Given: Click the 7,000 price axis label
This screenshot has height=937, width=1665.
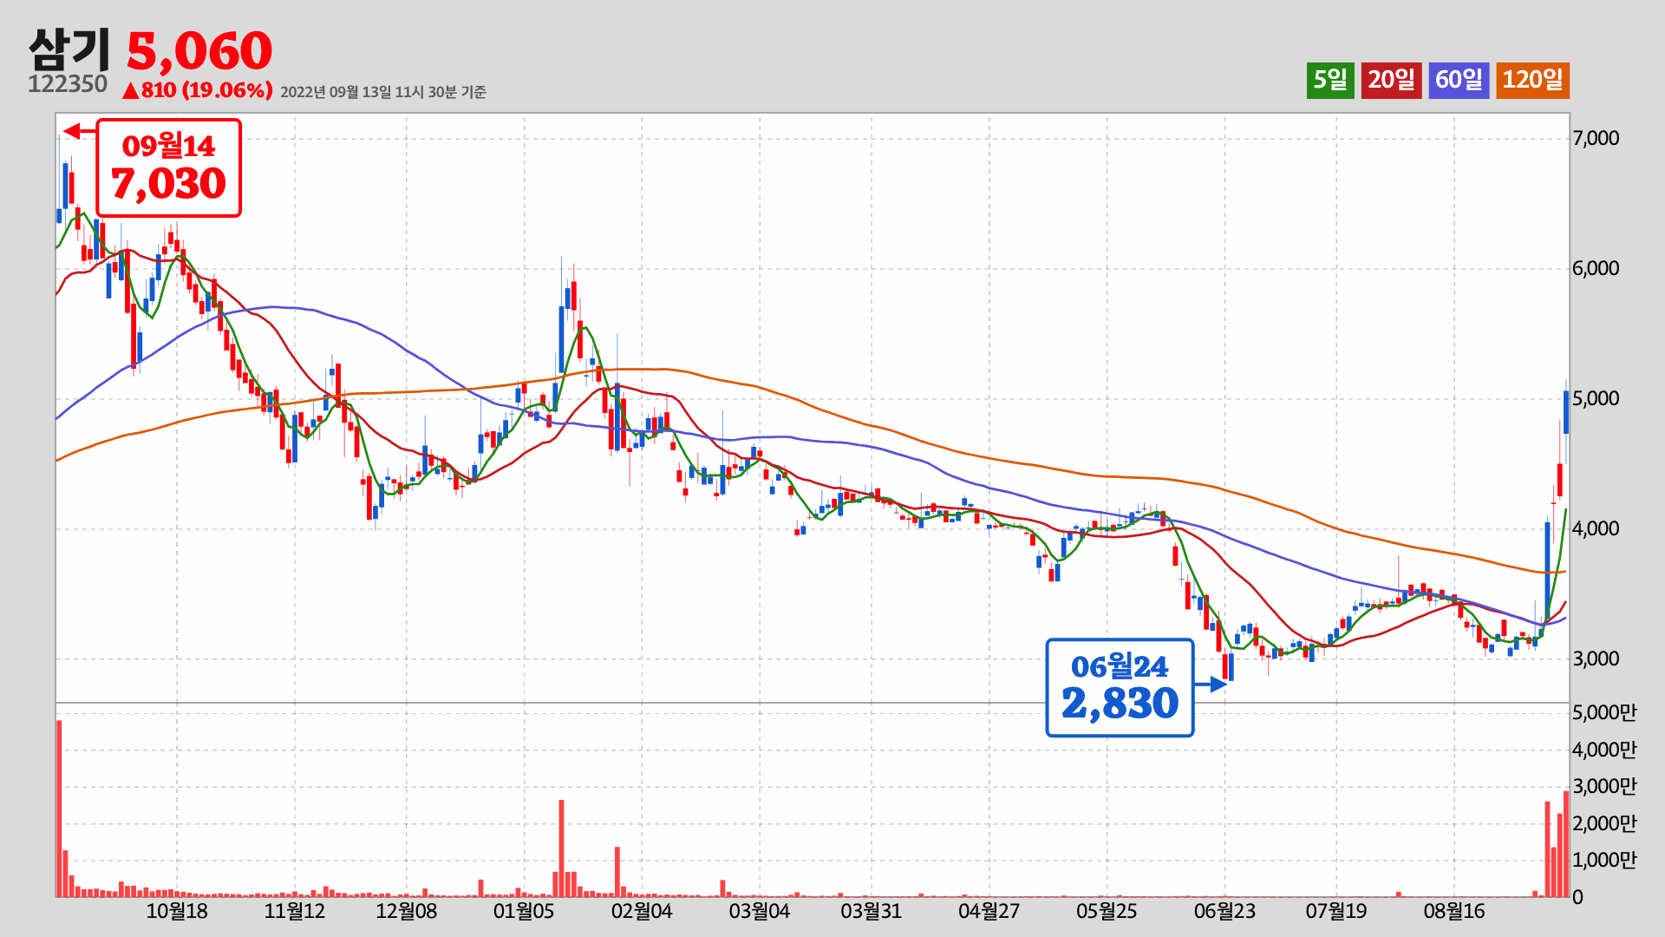Looking at the screenshot, I should tap(1596, 138).
